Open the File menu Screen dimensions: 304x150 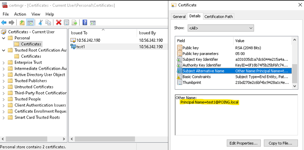click(6, 14)
